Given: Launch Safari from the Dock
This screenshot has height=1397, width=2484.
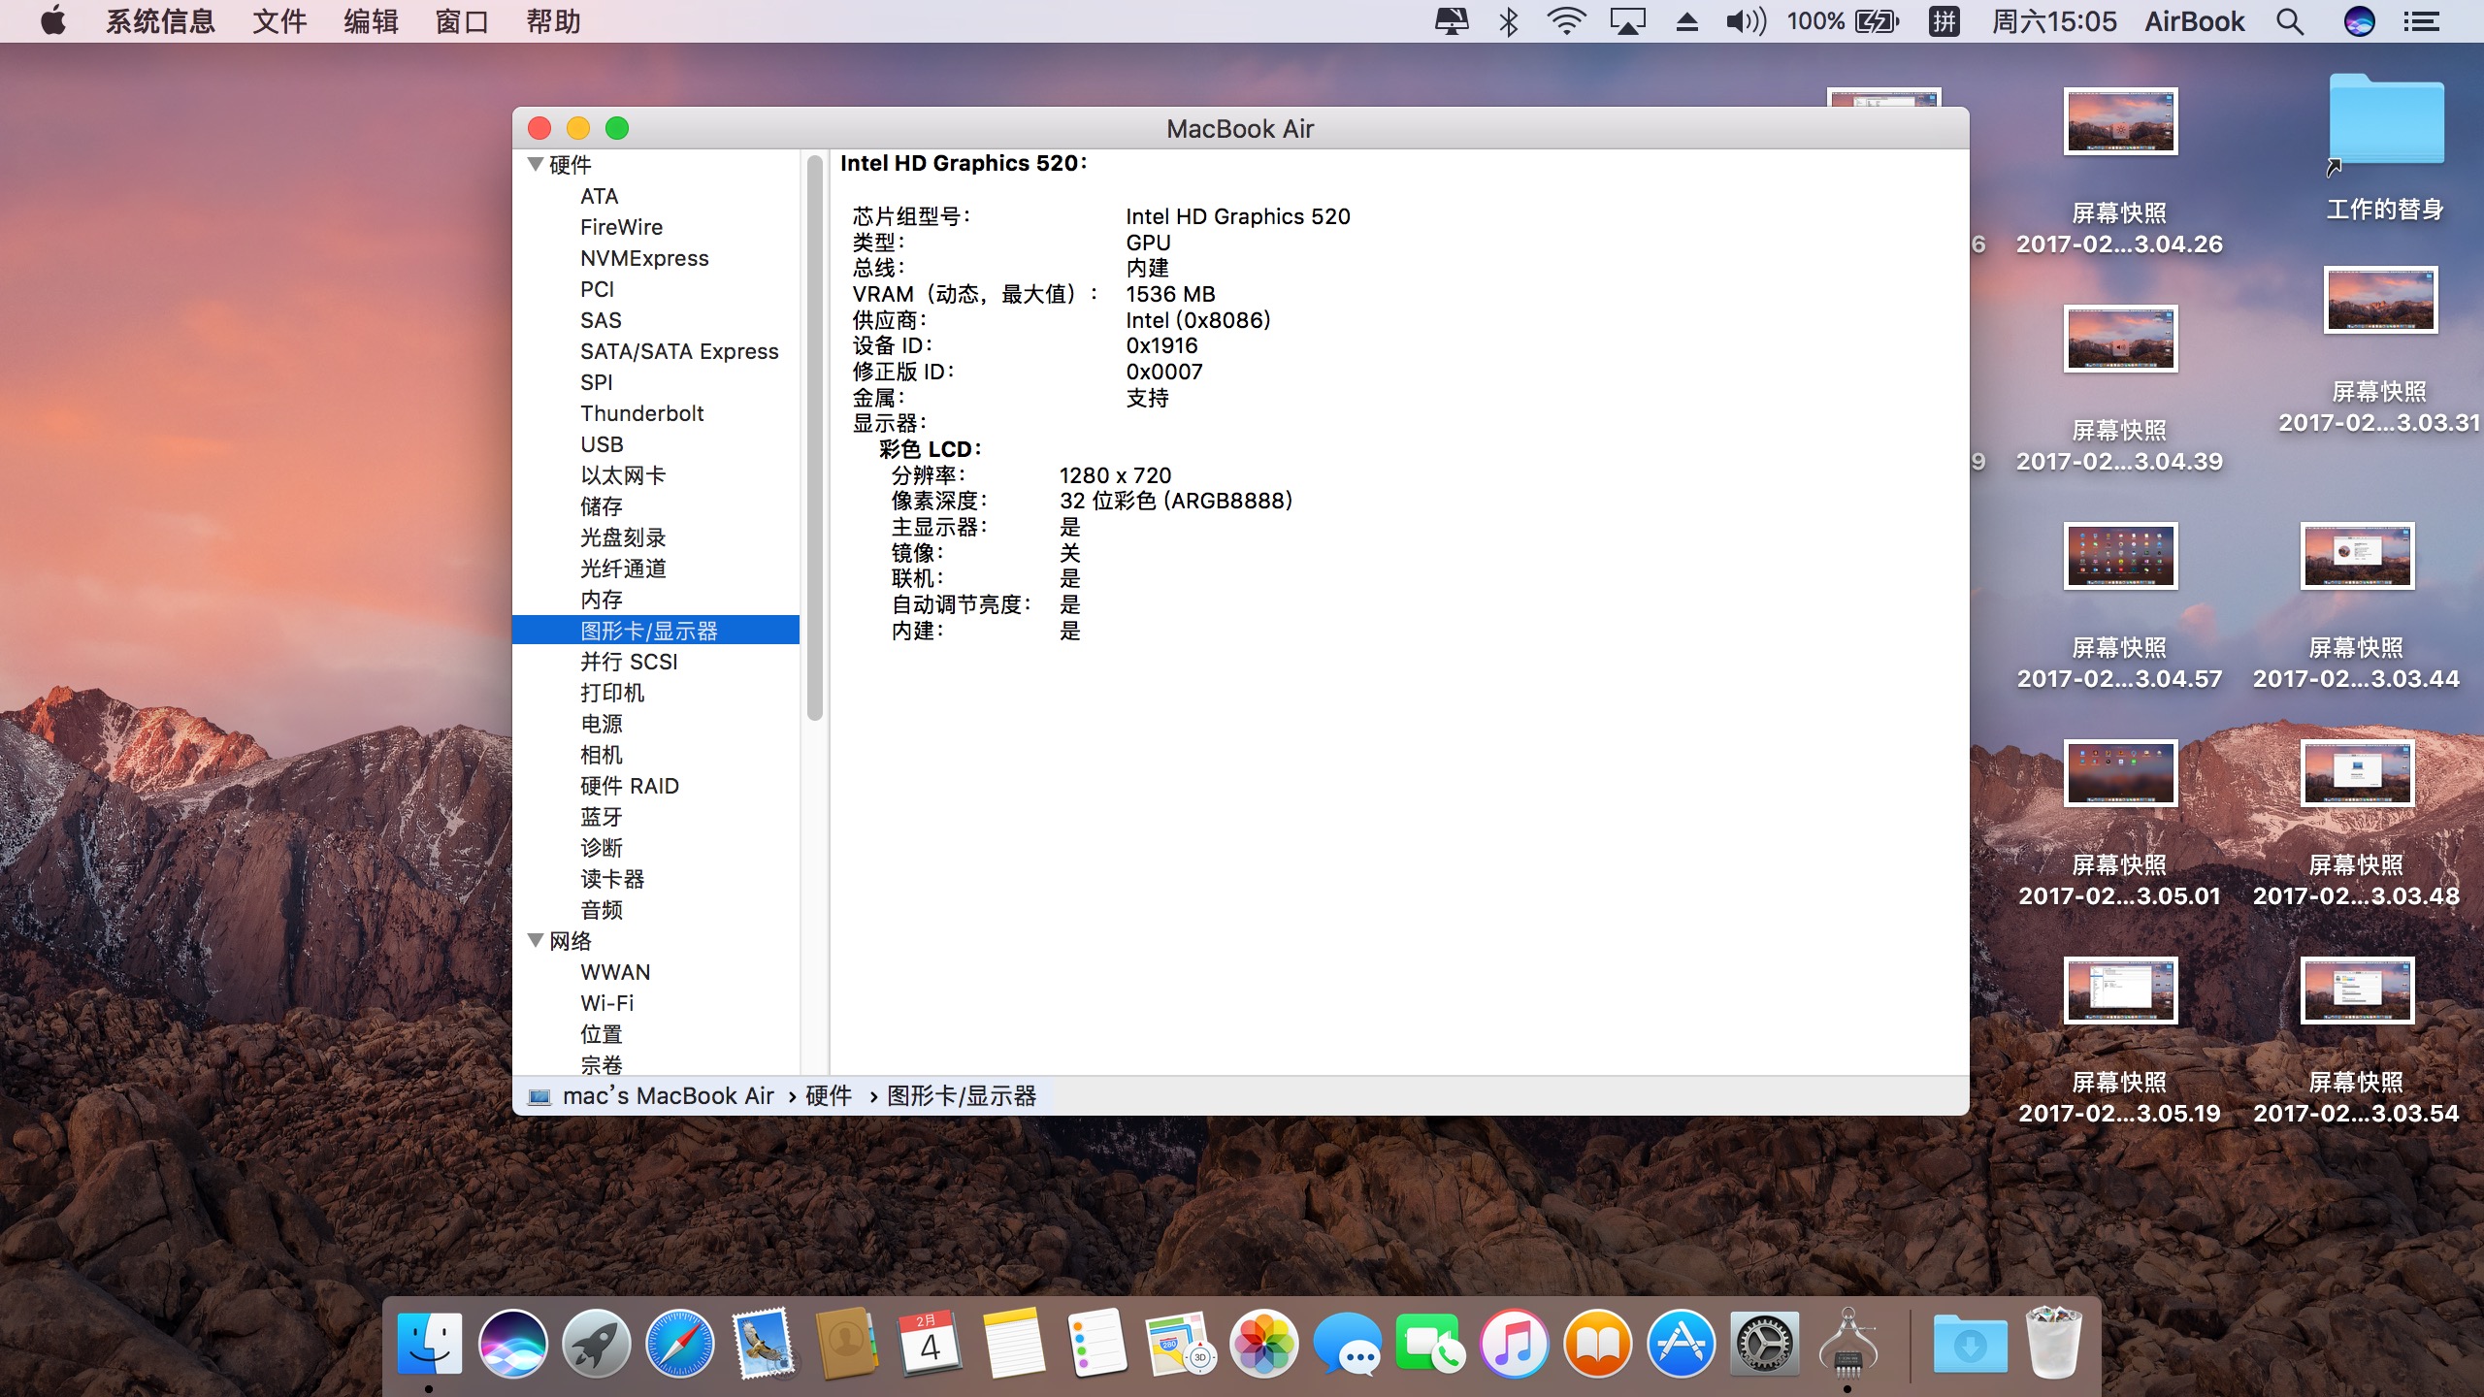Looking at the screenshot, I should (679, 1344).
